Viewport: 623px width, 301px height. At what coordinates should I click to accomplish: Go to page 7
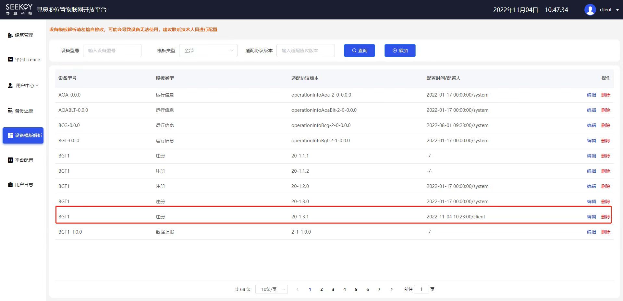[x=379, y=289]
